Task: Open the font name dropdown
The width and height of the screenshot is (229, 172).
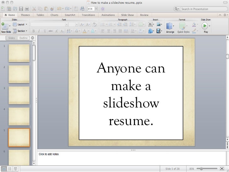Action: (x=67, y=25)
